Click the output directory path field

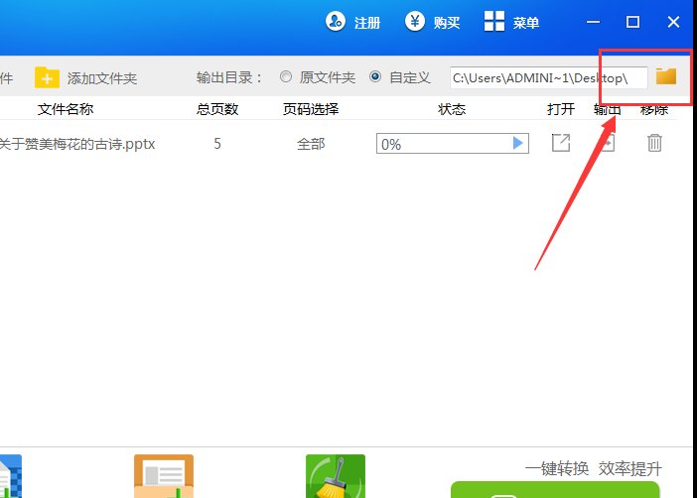pos(548,77)
